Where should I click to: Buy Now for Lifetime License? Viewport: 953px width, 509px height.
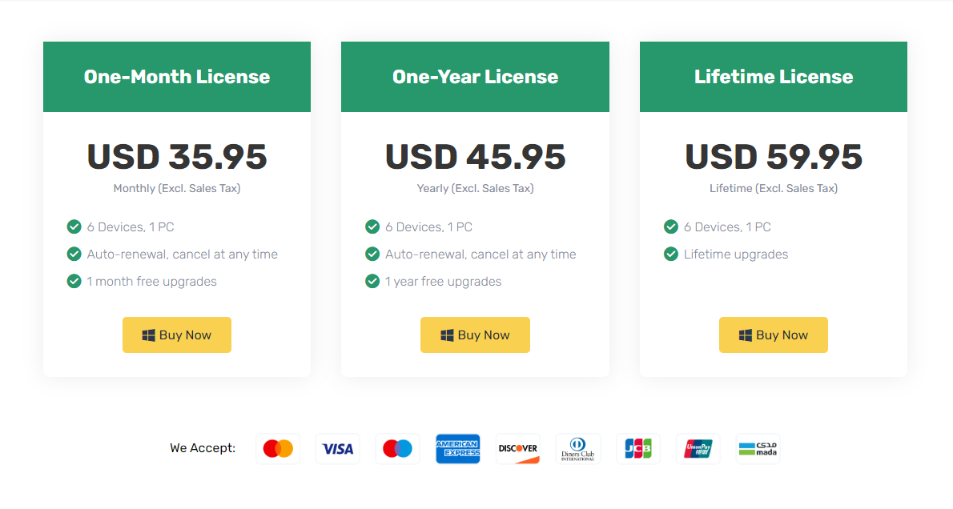774,335
